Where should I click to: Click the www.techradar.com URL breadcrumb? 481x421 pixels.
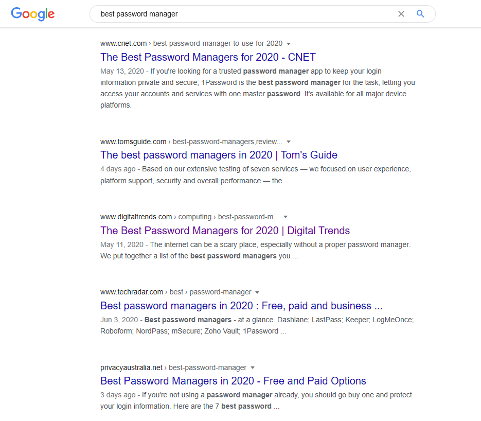pyautogui.click(x=132, y=292)
